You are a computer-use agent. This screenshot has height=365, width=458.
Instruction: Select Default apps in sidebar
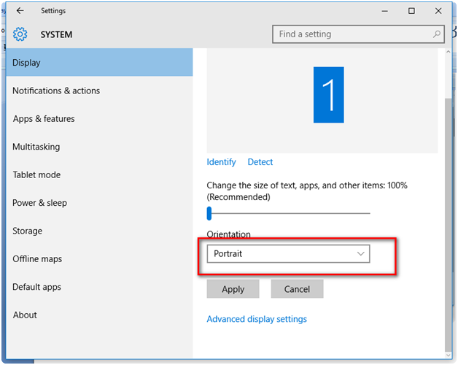38,287
